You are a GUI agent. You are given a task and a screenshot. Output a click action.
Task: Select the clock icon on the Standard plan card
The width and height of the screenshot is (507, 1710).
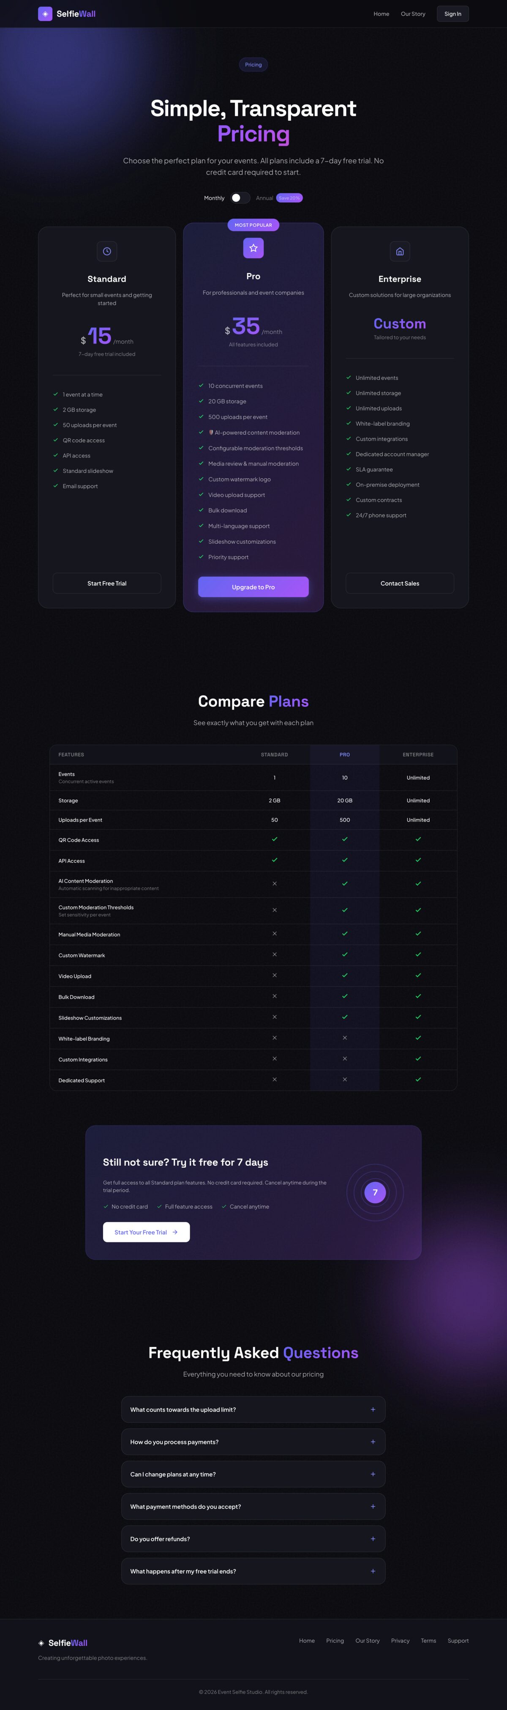107,251
